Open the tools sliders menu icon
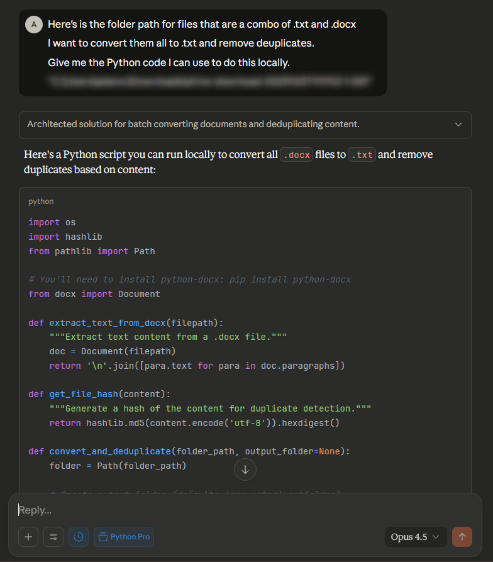Screen dimensions: 493x562 53,537
